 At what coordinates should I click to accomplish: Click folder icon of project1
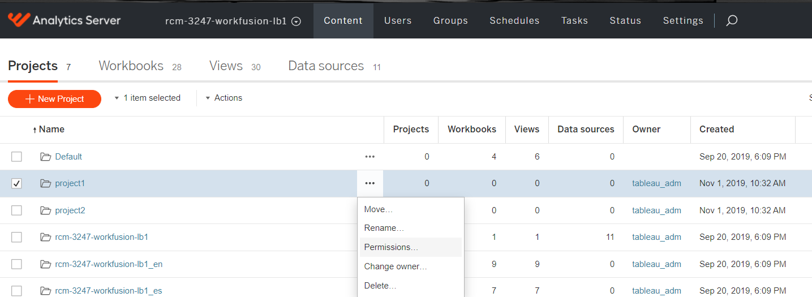coord(45,183)
